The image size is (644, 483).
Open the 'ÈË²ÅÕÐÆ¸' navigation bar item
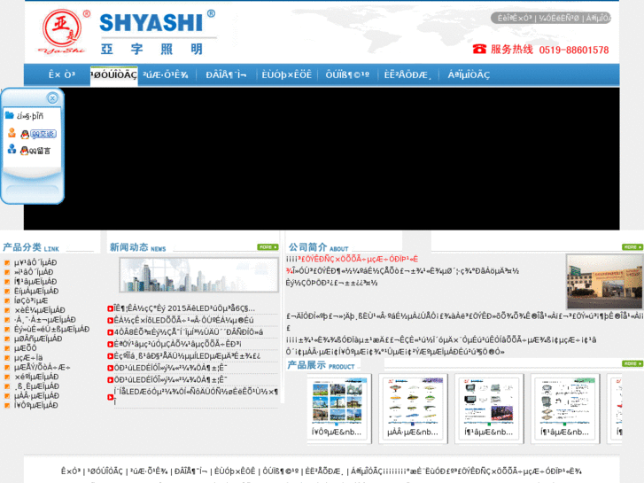(x=407, y=74)
